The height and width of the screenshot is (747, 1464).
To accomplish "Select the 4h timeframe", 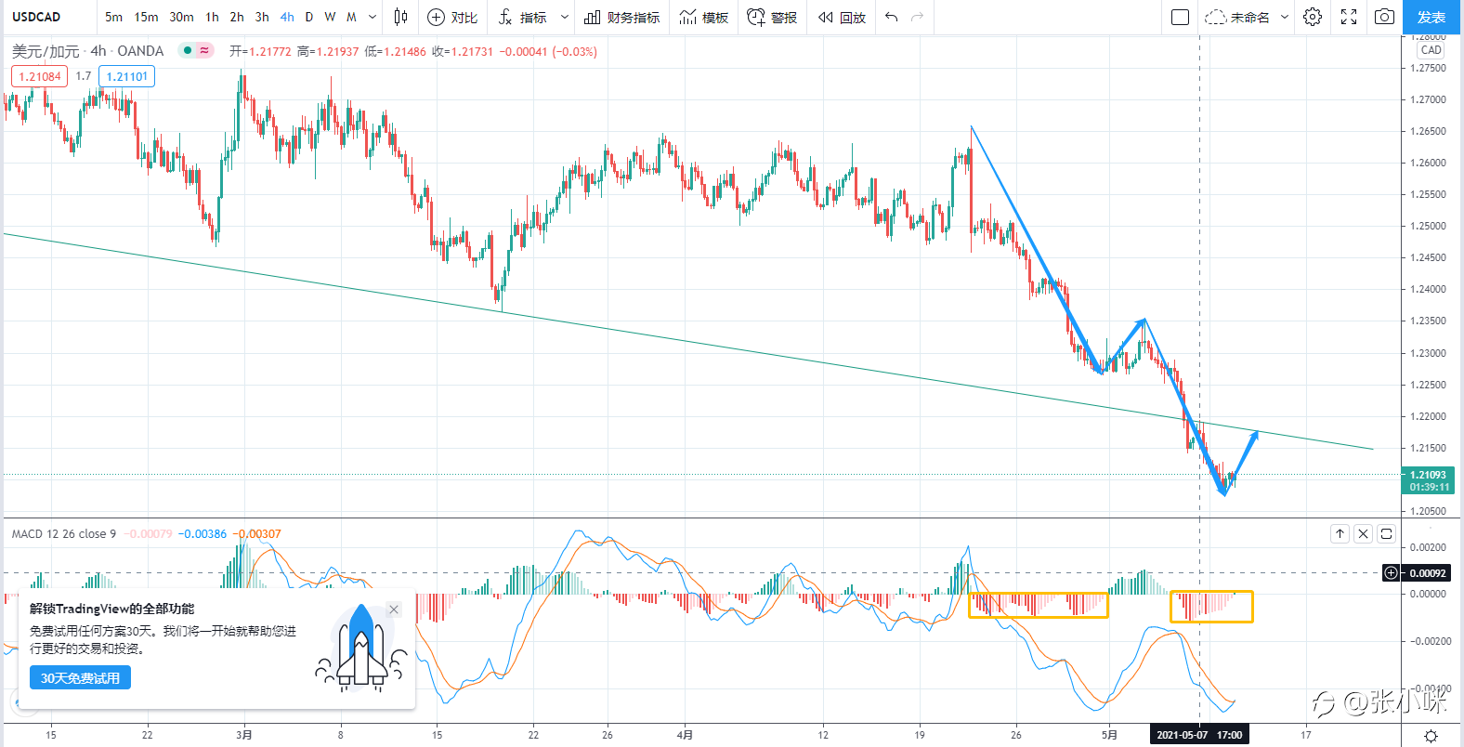I will 287,17.
